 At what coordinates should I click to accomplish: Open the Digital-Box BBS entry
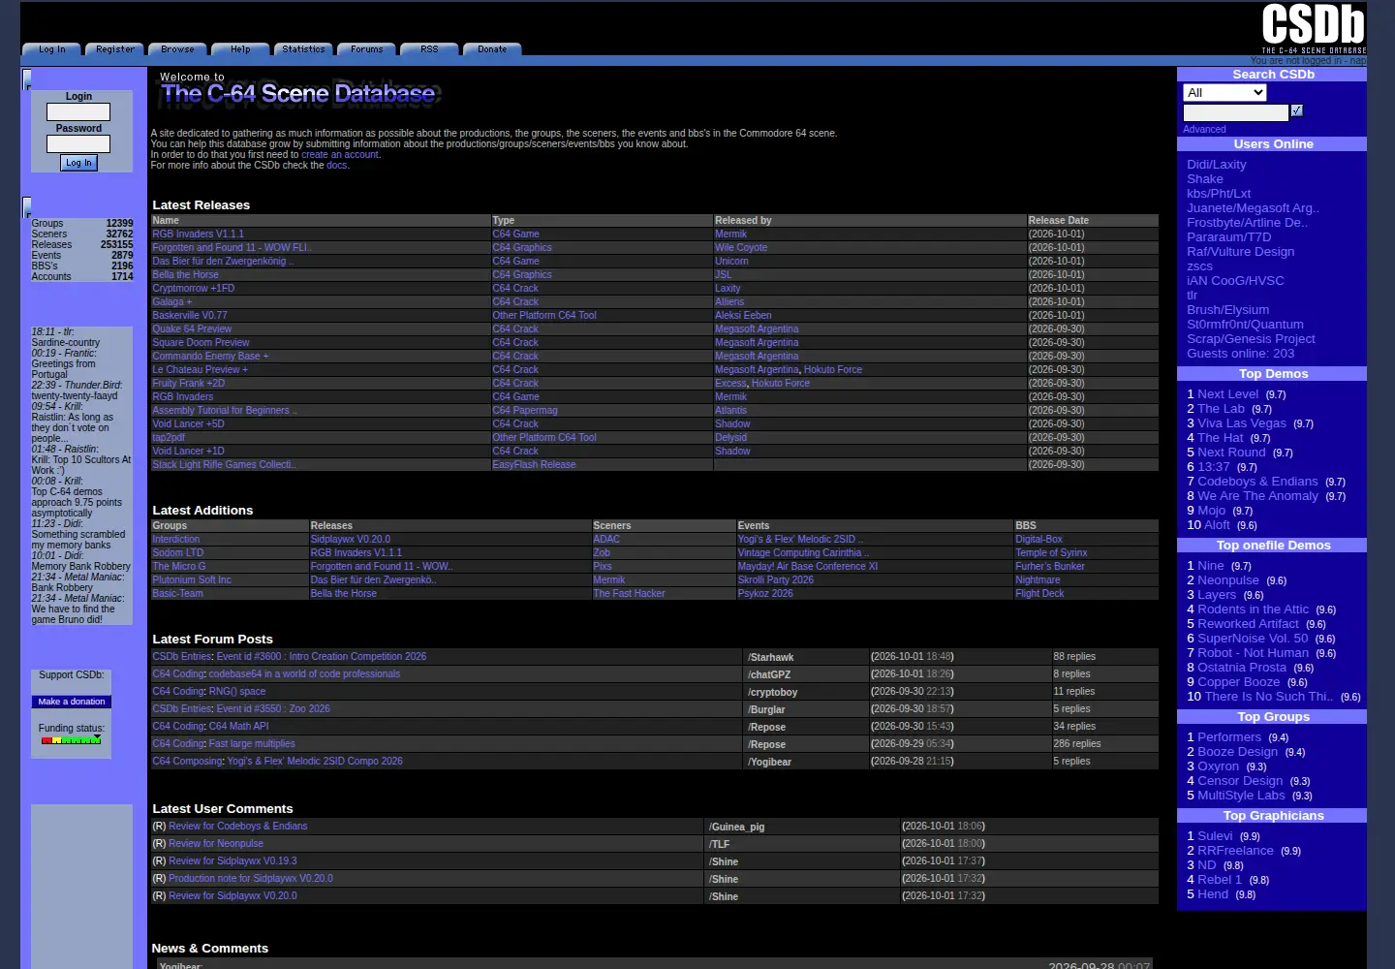click(x=1038, y=540)
